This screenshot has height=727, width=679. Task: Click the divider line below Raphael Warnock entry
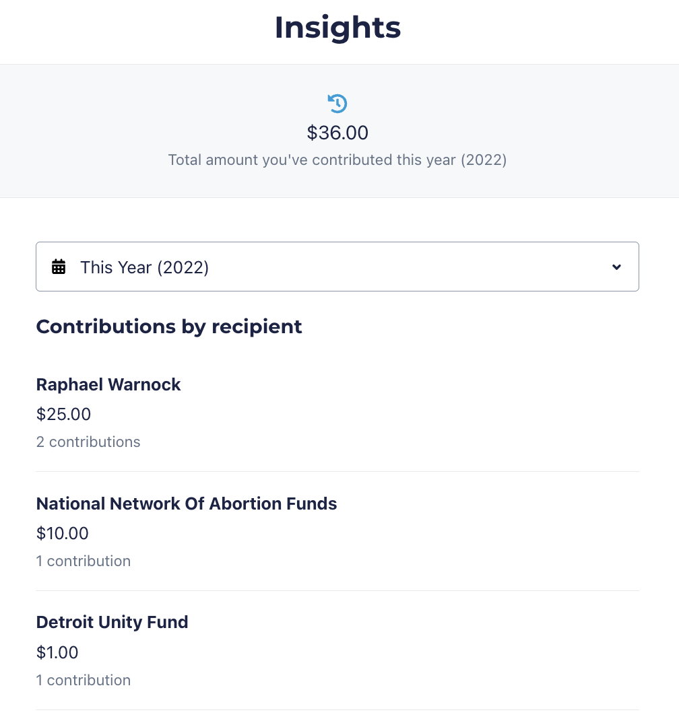pyautogui.click(x=337, y=472)
